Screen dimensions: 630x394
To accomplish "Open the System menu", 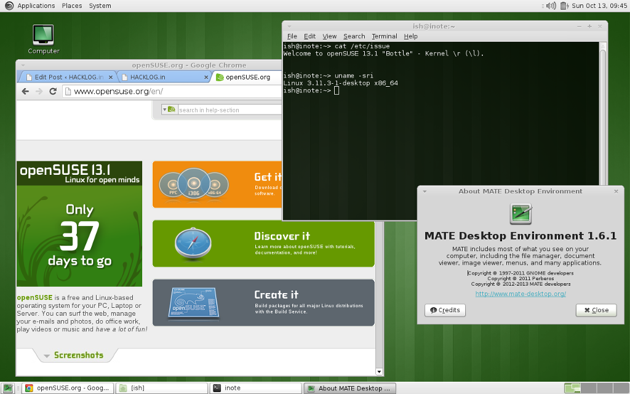I will coord(100,6).
